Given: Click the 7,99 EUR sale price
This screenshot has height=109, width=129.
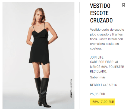Looking at the screenshot, I should pos(108,102).
